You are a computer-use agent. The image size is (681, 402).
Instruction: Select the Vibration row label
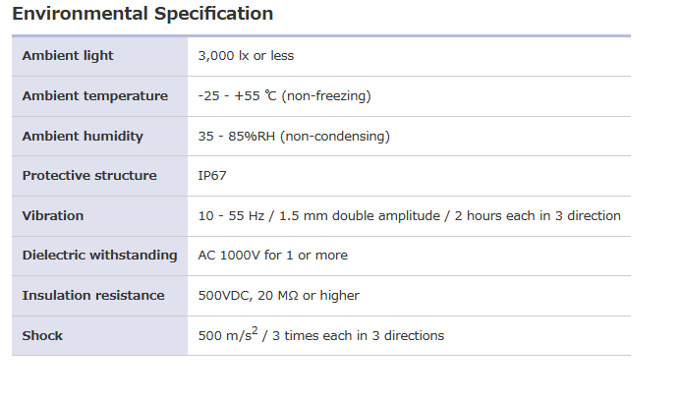[53, 216]
